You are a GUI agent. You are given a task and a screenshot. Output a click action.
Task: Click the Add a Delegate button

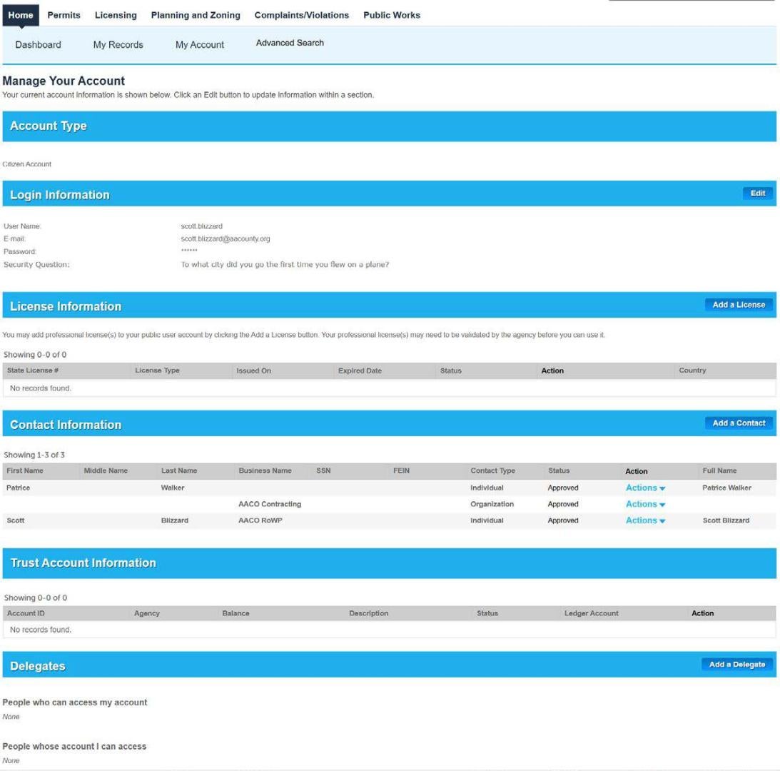click(738, 664)
